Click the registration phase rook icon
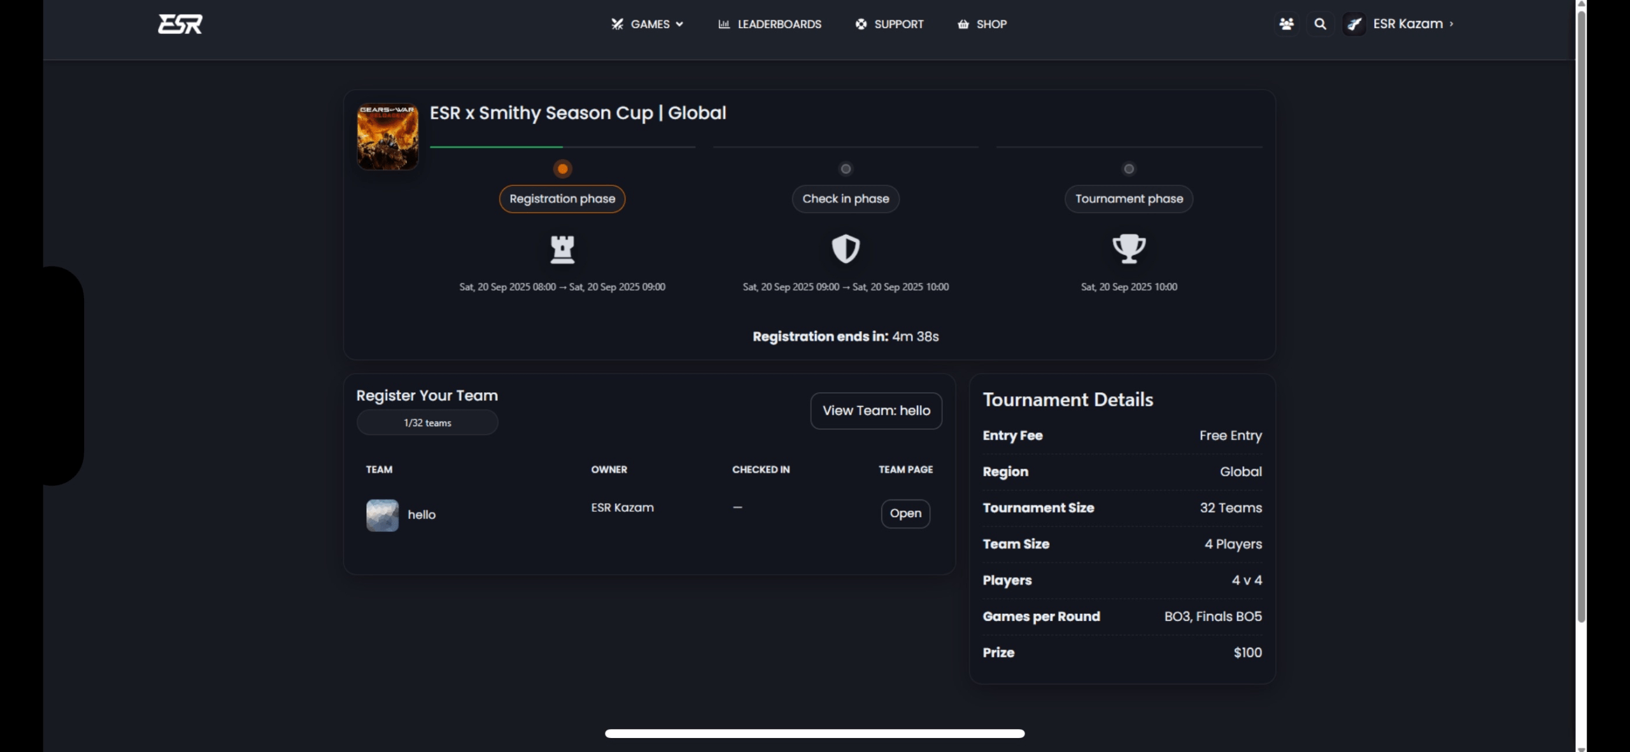This screenshot has width=1630, height=752. point(562,249)
